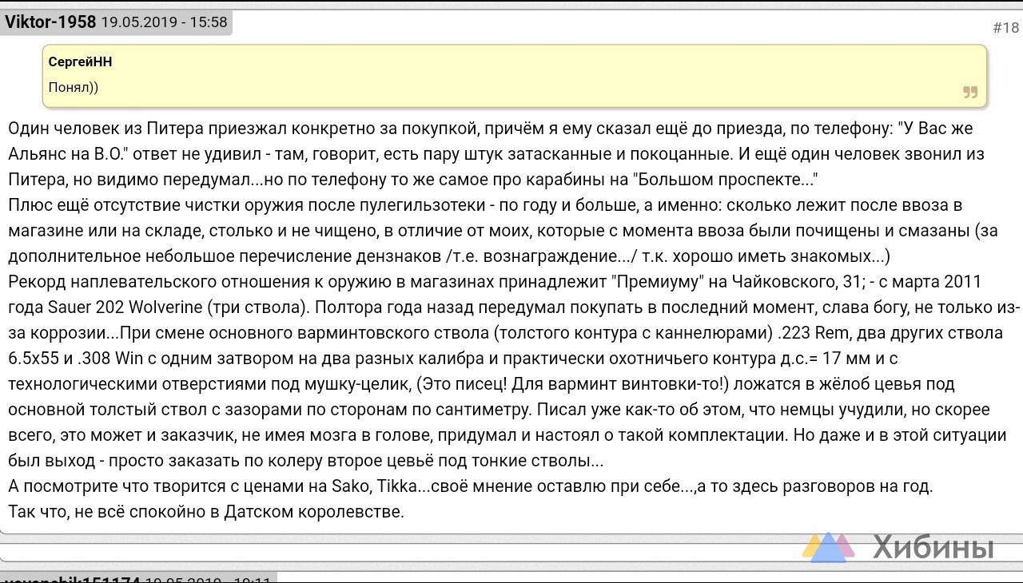Click the words "Альянс на В.О."

click(x=70, y=153)
